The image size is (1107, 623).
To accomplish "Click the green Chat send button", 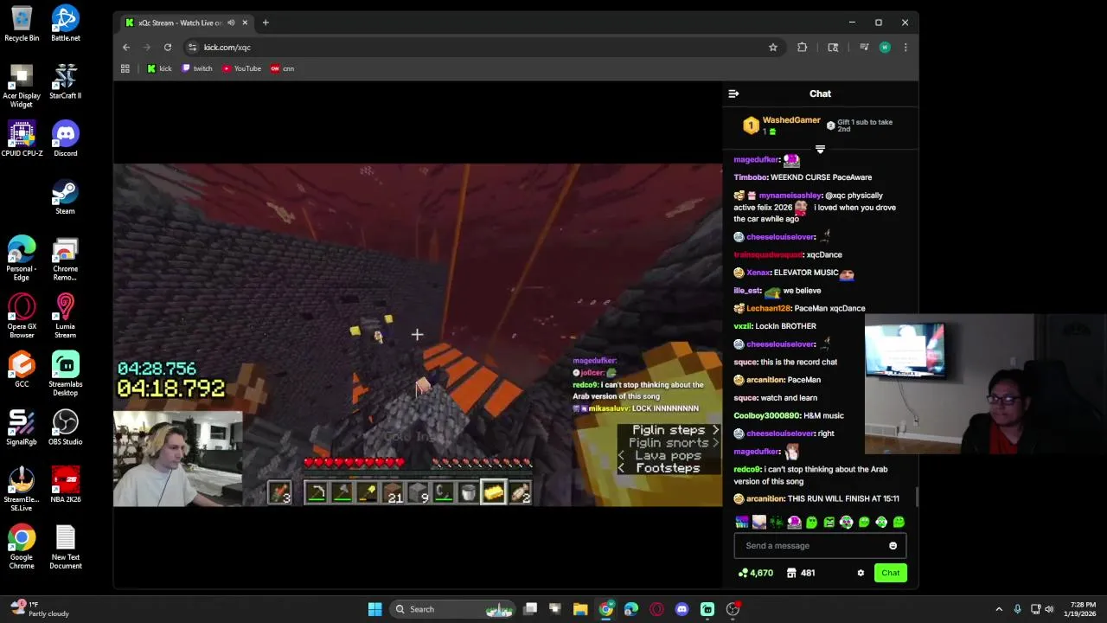I will [890, 573].
